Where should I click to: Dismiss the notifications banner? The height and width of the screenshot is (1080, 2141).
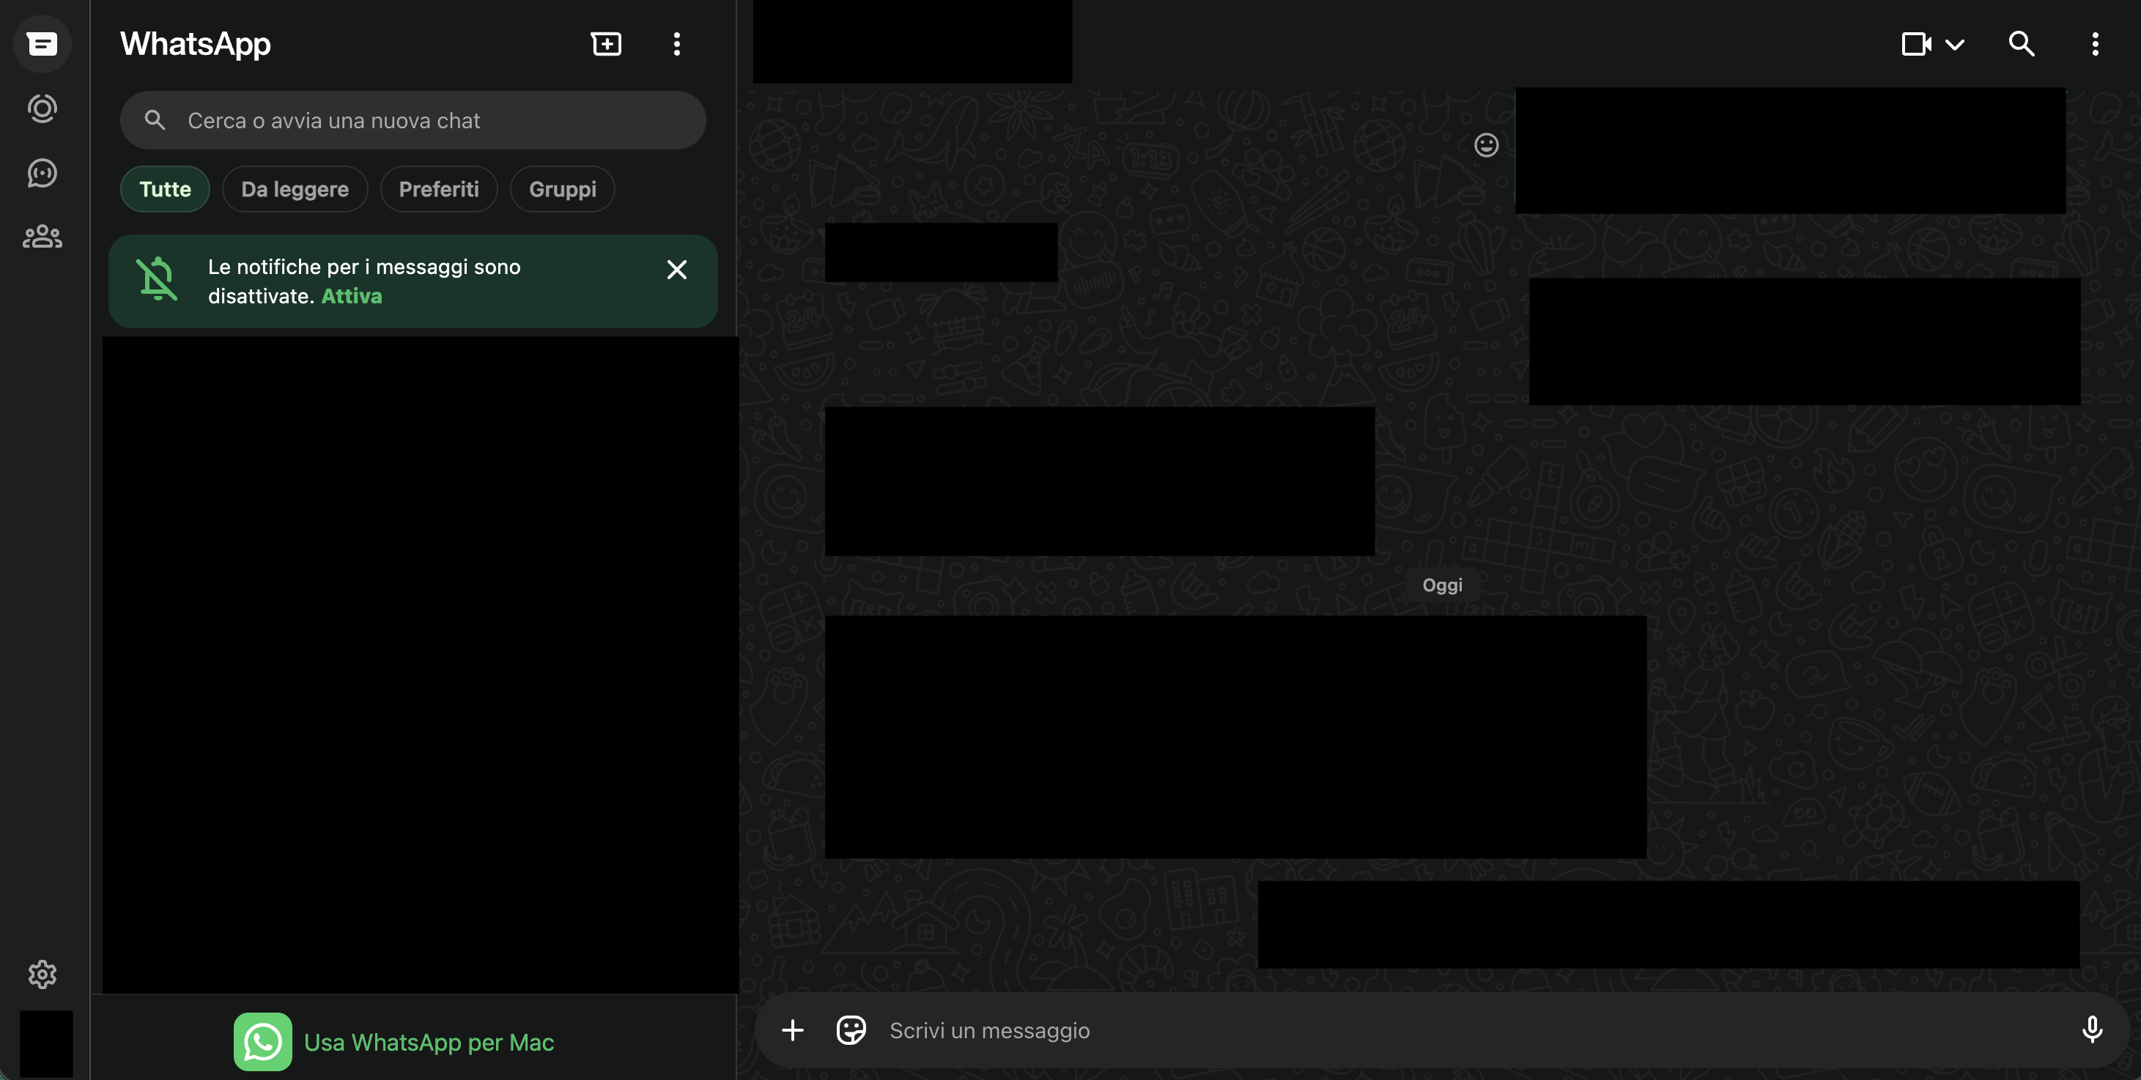(x=676, y=269)
